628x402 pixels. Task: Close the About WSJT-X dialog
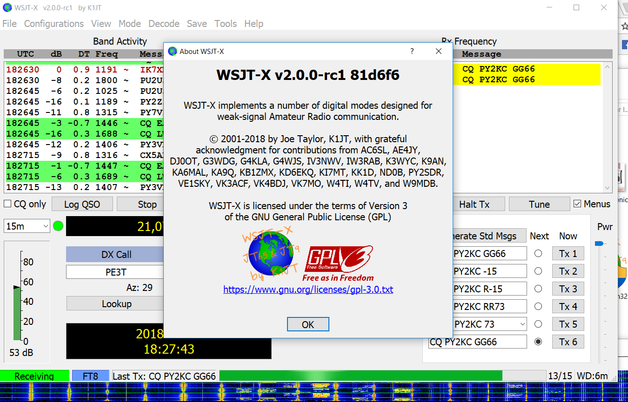pyautogui.click(x=439, y=51)
